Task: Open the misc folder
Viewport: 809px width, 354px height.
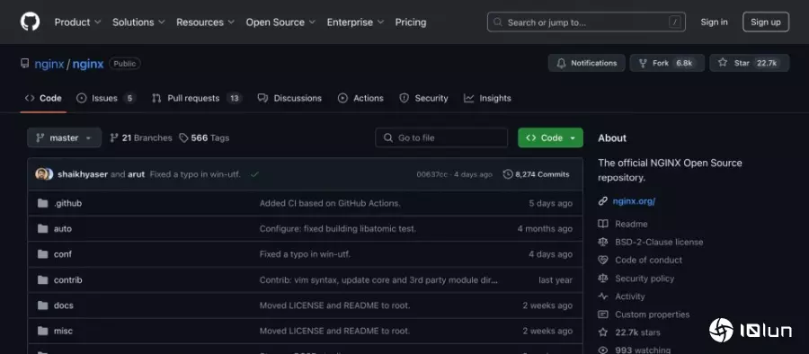Action: tap(63, 332)
